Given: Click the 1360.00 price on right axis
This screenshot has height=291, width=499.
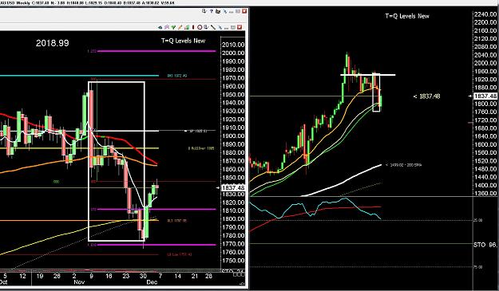Looking at the screenshot, I should pyautogui.click(x=485, y=193).
